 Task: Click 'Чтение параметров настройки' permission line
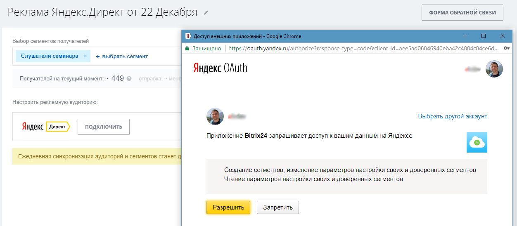pyautogui.click(x=313, y=179)
